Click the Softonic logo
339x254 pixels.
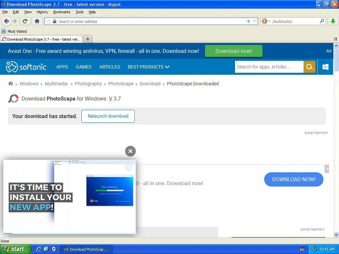[x=26, y=67]
